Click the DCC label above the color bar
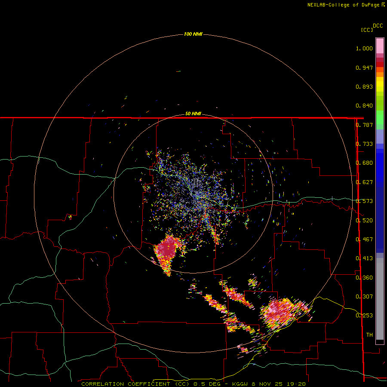Image resolution: width=387 pixels, height=387 pixels. (378, 26)
